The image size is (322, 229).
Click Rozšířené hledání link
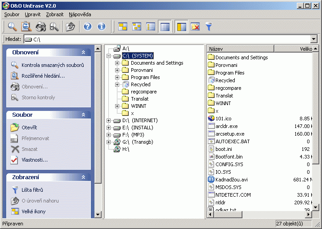pos(43,76)
